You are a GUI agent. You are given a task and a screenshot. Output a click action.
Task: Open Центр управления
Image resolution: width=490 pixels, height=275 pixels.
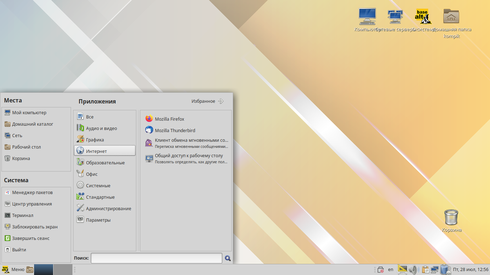tap(36, 204)
